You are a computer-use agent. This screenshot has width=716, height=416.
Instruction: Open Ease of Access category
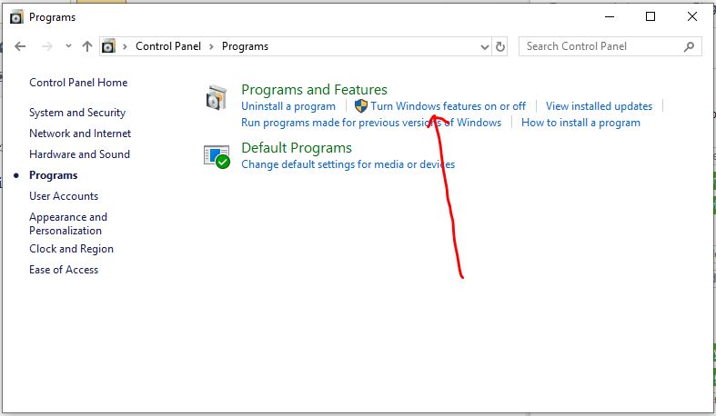[x=64, y=270]
